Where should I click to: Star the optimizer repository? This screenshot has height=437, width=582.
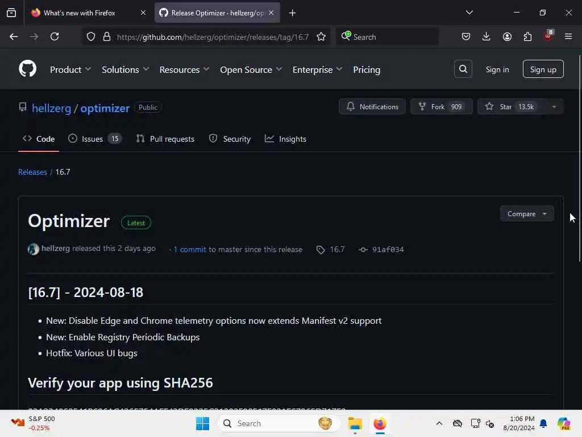511,107
